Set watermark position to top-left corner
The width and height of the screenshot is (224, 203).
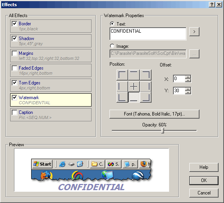(122, 75)
